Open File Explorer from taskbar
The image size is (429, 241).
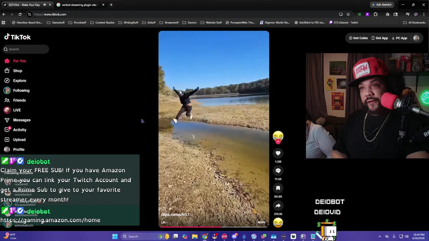click(x=195, y=237)
